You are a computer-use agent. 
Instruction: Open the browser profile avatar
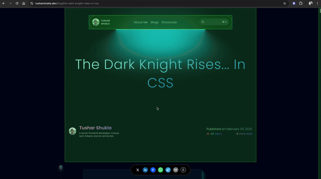point(311,4)
